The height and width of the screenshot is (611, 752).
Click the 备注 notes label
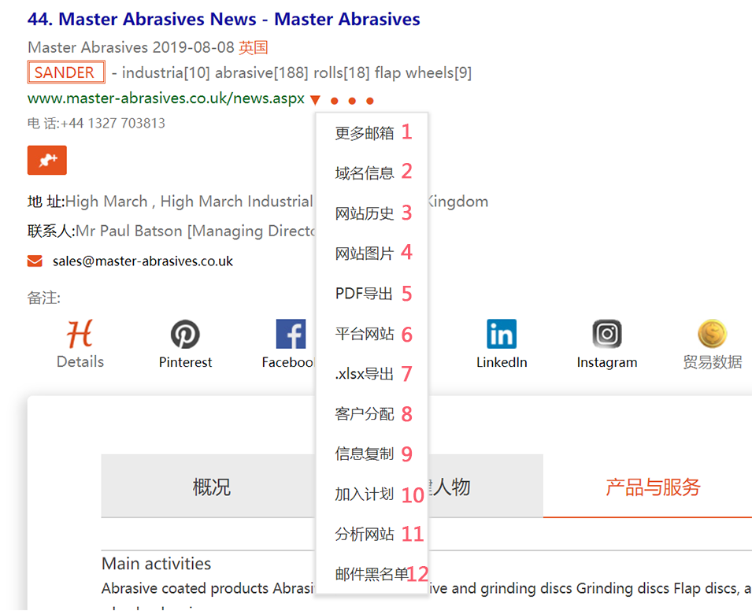(43, 298)
